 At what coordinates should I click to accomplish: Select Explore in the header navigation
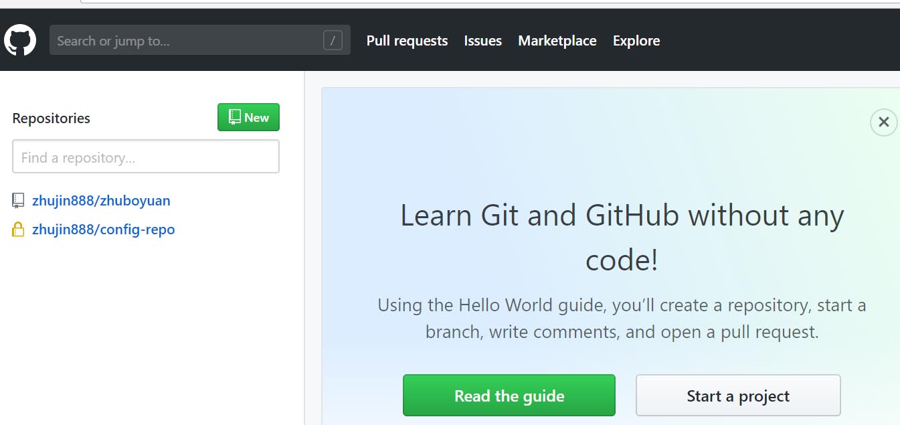click(x=636, y=41)
